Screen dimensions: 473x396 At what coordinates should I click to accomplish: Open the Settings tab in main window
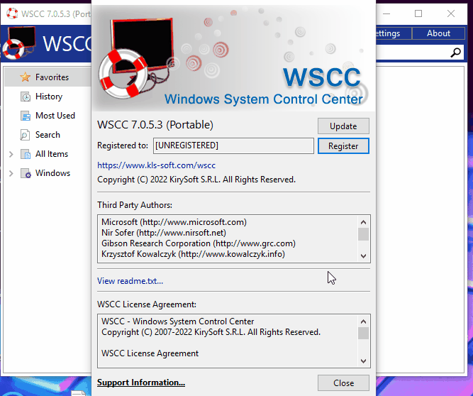coord(394,33)
